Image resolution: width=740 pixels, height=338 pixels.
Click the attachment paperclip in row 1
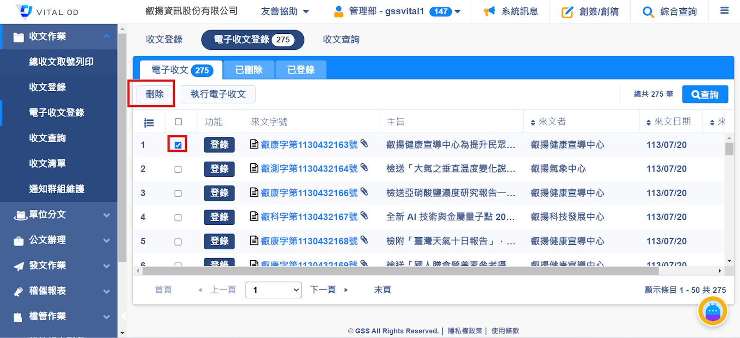coord(364,144)
